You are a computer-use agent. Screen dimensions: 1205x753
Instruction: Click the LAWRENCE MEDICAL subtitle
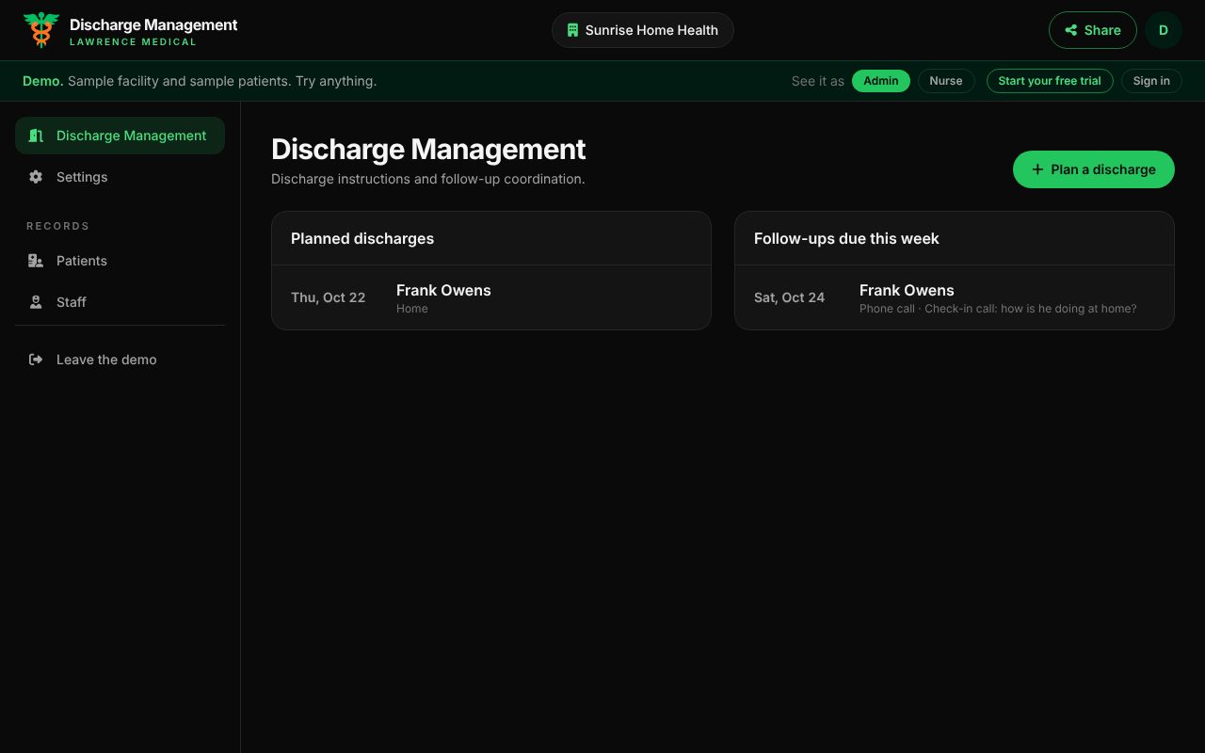pyautogui.click(x=133, y=42)
